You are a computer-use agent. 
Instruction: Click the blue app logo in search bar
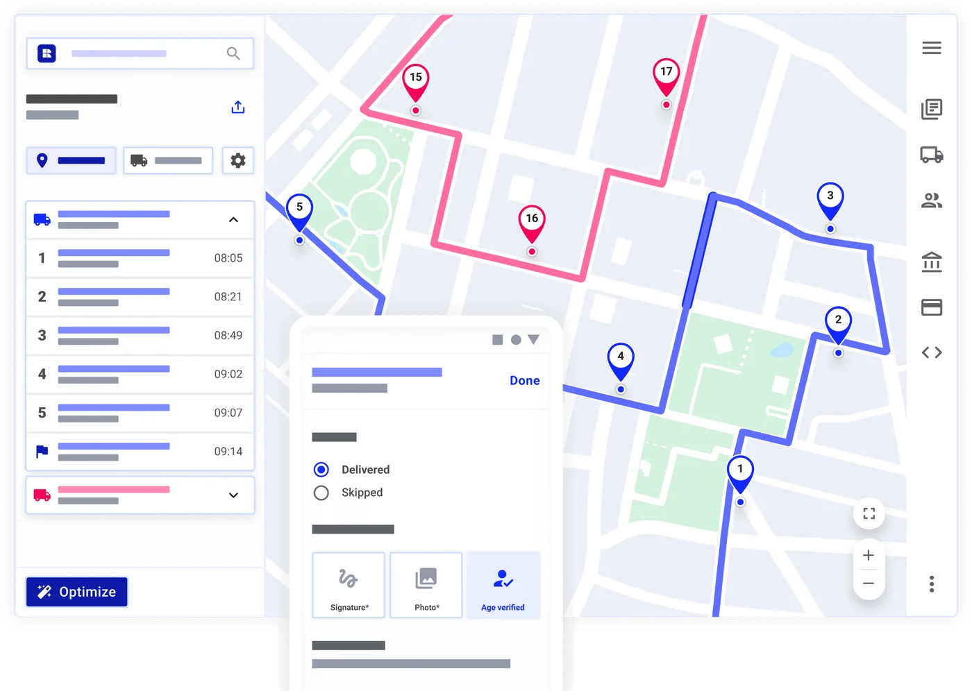click(x=47, y=53)
